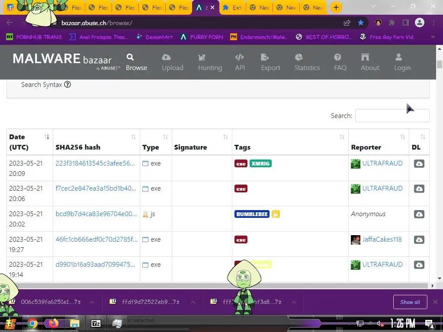Open the Statistics nav item

tap(307, 62)
